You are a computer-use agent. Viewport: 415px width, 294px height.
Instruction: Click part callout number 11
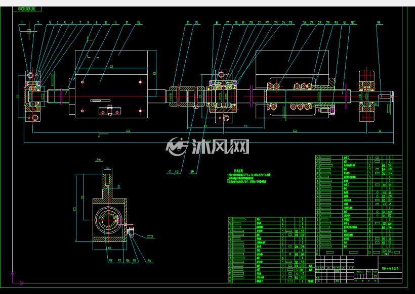pyautogui.click(x=115, y=23)
